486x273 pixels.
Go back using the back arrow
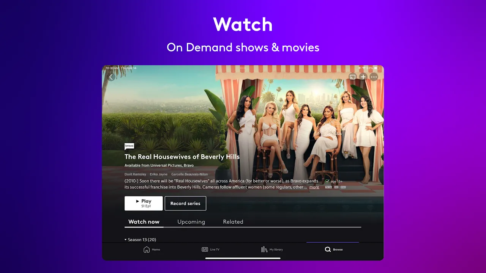point(111,77)
